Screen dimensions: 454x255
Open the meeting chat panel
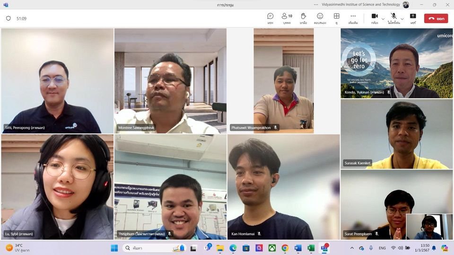point(270,18)
